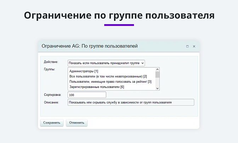Screen dimensions: 238x143
Task: Click the groups list scroll down arrow
Action: [x=157, y=88]
